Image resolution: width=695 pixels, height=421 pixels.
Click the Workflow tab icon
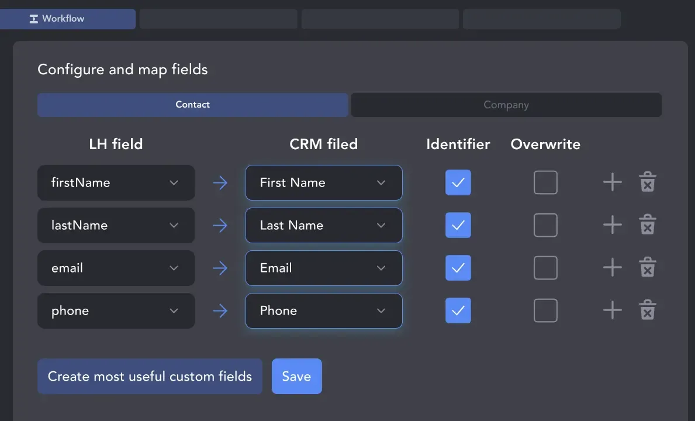(34, 19)
